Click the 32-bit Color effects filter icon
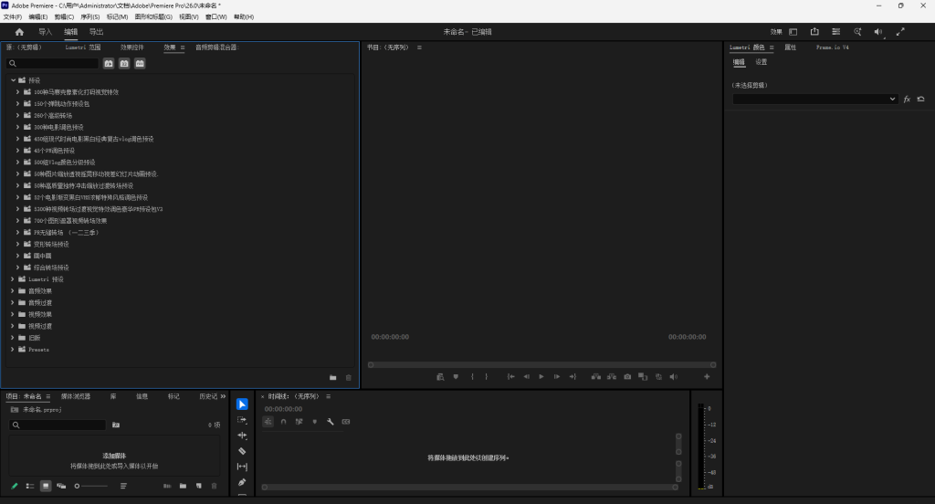The width and height of the screenshot is (935, 504). (124, 63)
